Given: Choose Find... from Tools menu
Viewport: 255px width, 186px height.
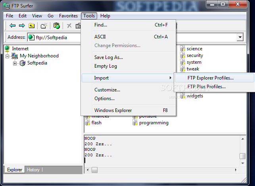Looking at the screenshot, I should pos(128,25).
